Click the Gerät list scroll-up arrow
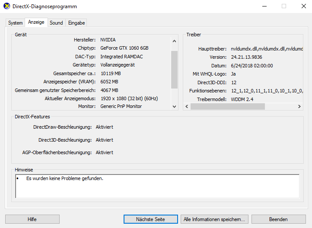 coord(174,41)
